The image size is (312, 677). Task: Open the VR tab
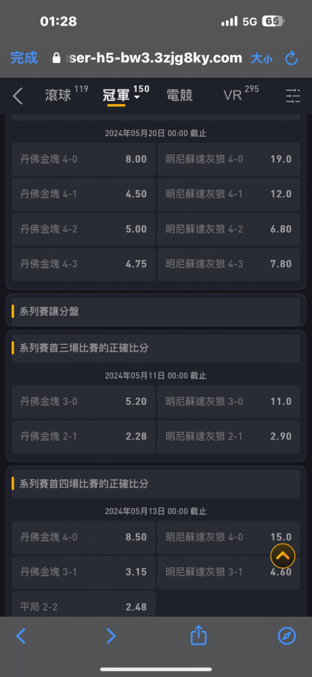click(x=233, y=95)
